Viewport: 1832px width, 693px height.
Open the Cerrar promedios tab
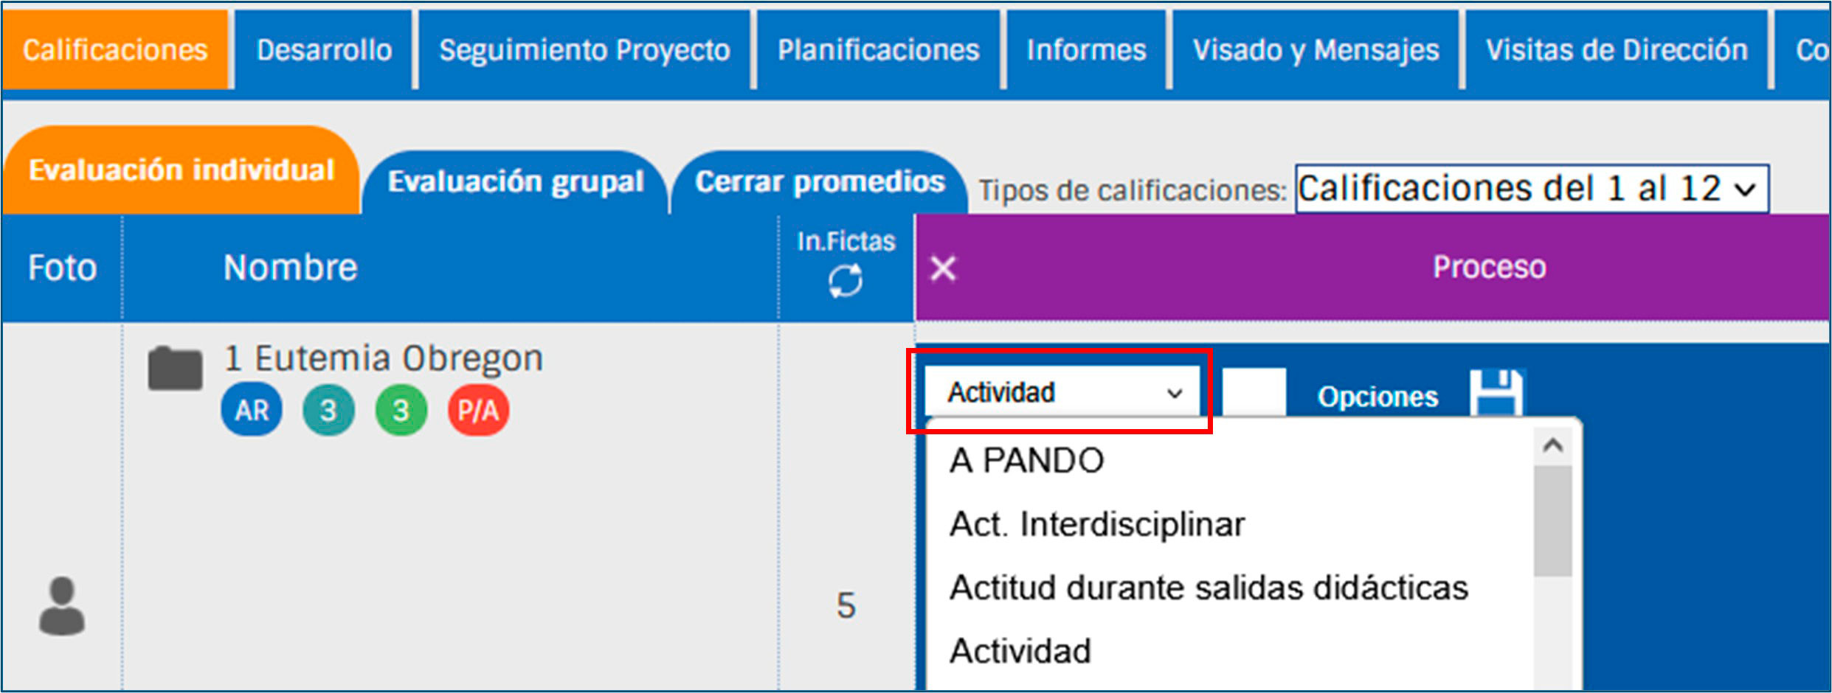click(820, 182)
